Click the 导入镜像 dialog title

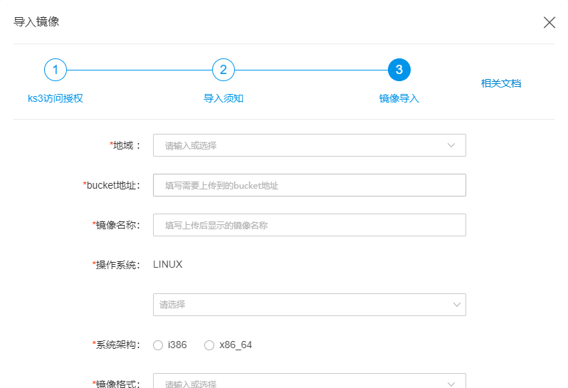pos(37,22)
